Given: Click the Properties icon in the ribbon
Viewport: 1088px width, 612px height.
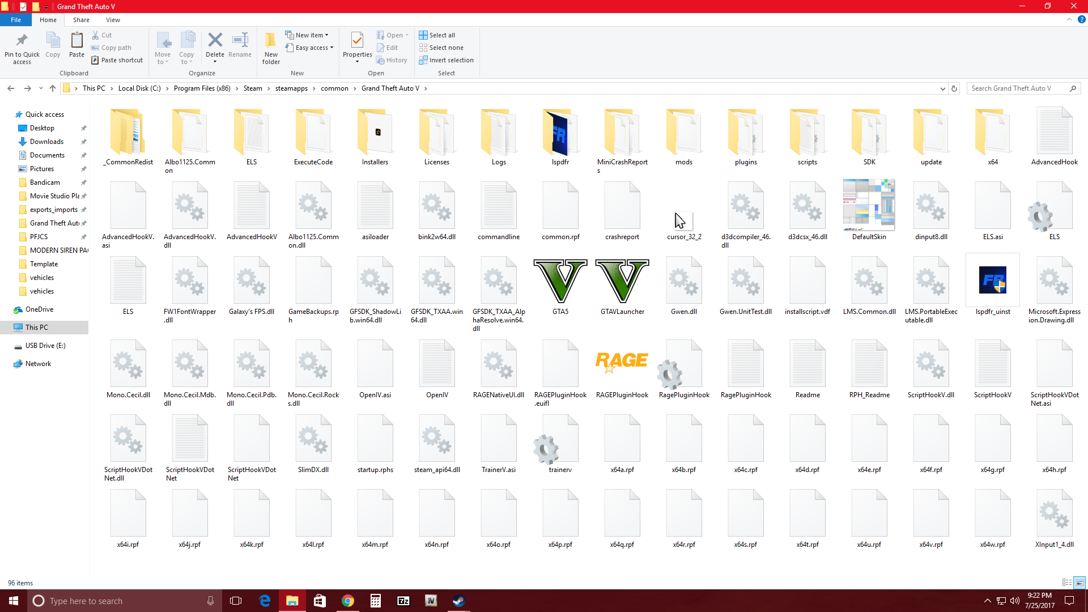Looking at the screenshot, I should (x=357, y=41).
